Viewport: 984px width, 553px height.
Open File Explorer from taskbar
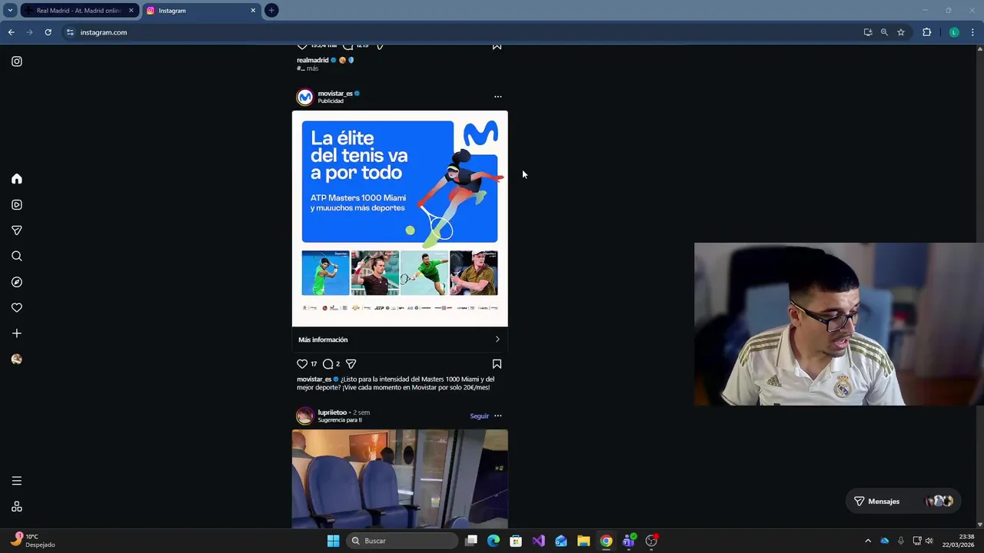coord(583,541)
